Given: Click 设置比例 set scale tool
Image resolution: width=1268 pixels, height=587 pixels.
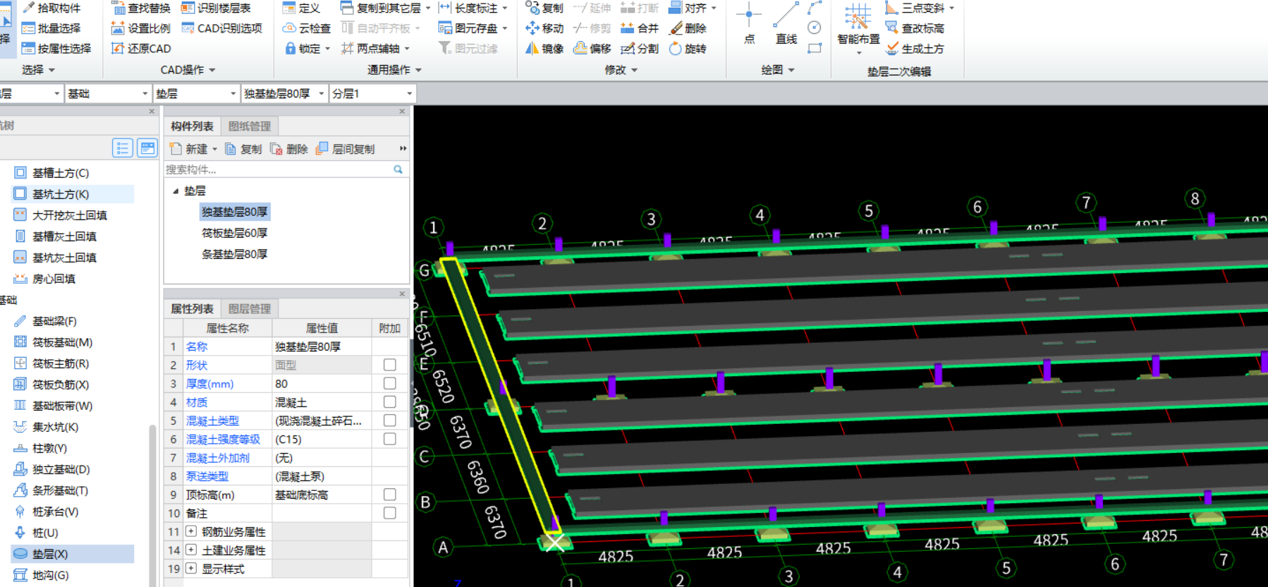Looking at the screenshot, I should click(141, 28).
